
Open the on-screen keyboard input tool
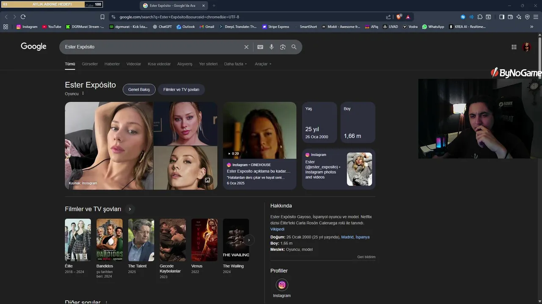coord(260,47)
